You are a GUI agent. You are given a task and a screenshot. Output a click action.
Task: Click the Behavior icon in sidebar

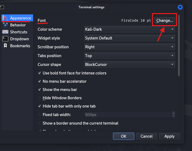click(5, 25)
